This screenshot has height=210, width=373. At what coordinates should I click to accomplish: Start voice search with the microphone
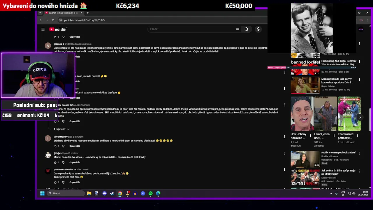pos(258,29)
